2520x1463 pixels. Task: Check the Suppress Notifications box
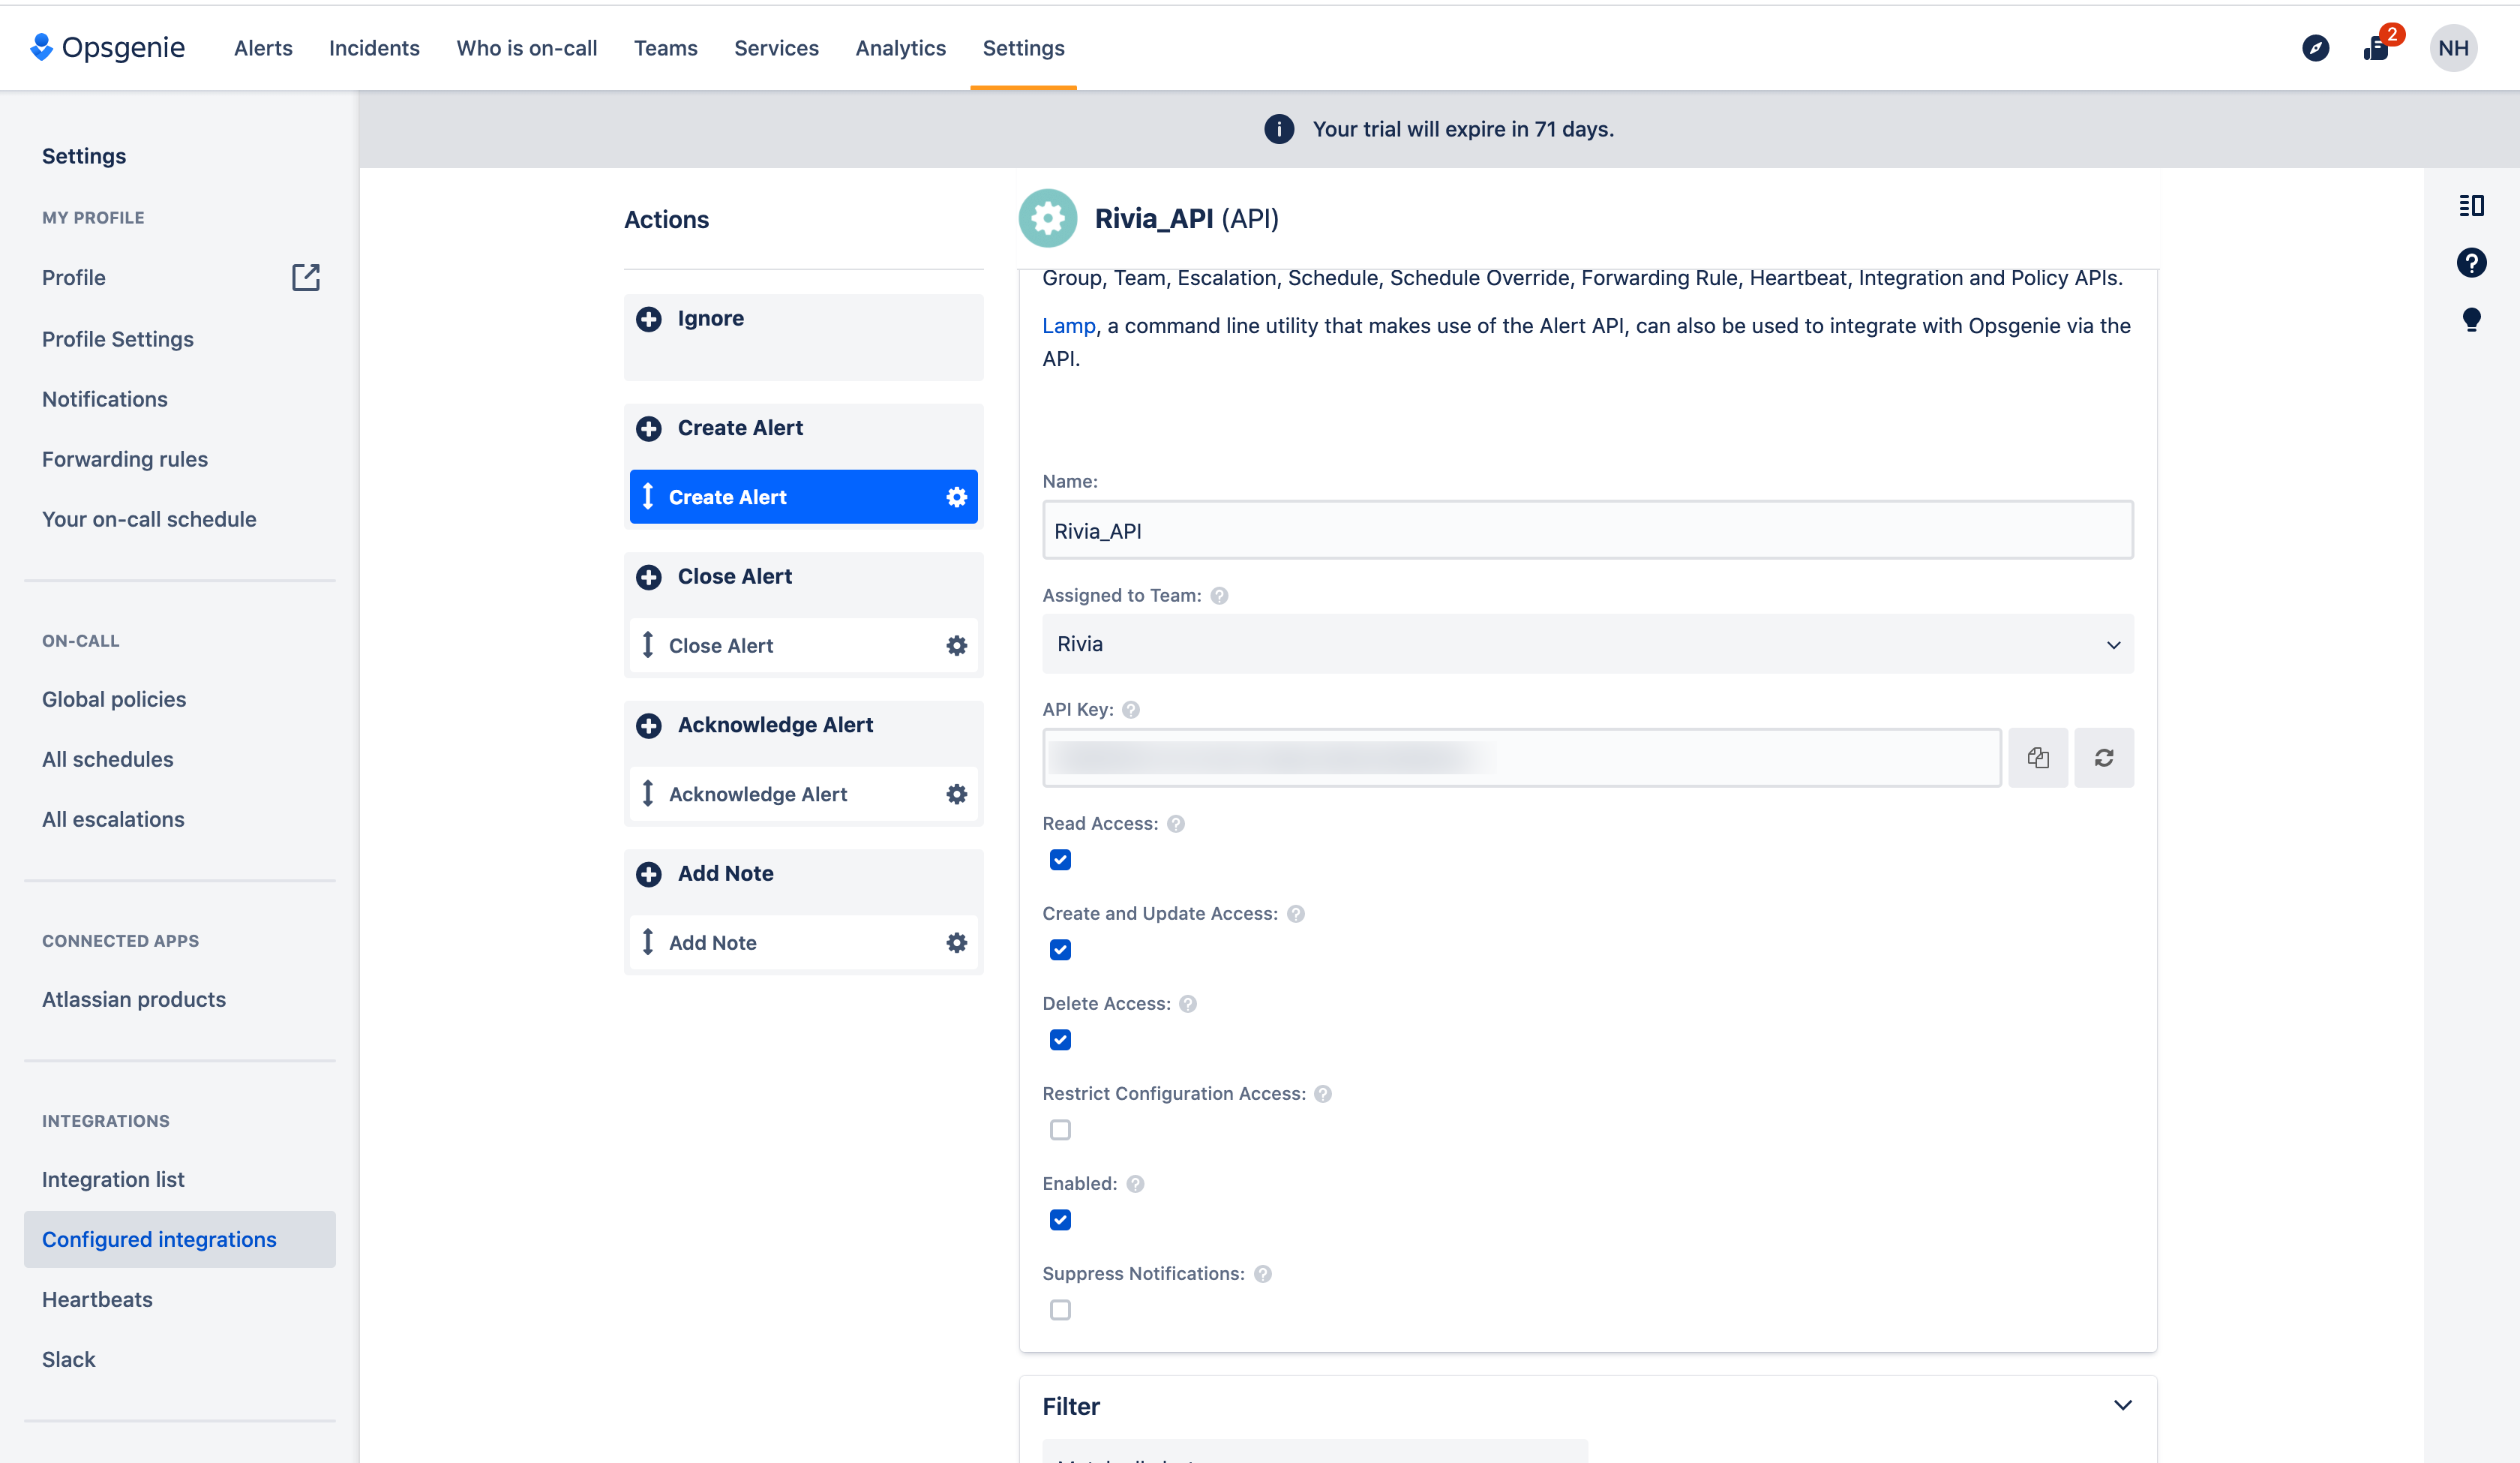pos(1060,1310)
